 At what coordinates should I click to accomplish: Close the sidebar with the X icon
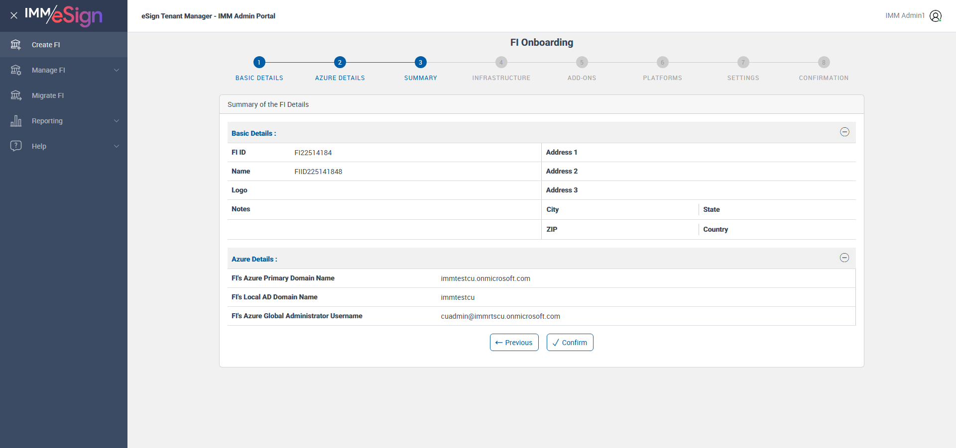point(14,15)
